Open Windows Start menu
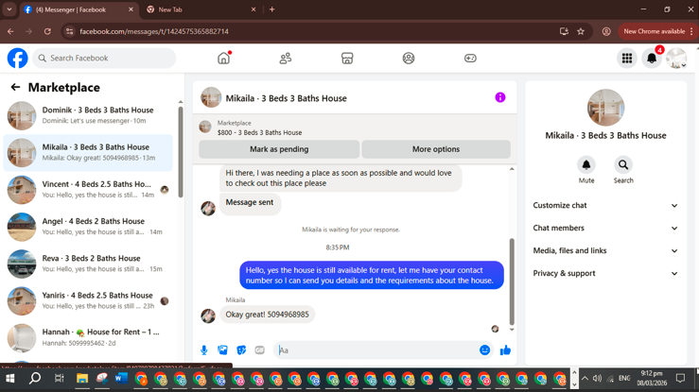 9,379
